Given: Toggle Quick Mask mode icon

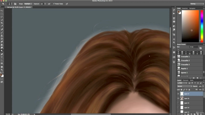Looking at the screenshot, I should tap(2, 79).
